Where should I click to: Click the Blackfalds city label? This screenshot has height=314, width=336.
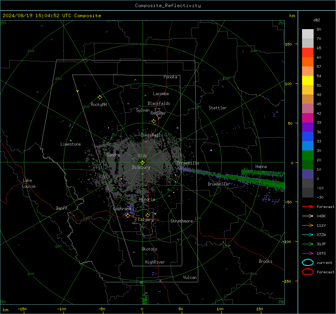159,103
